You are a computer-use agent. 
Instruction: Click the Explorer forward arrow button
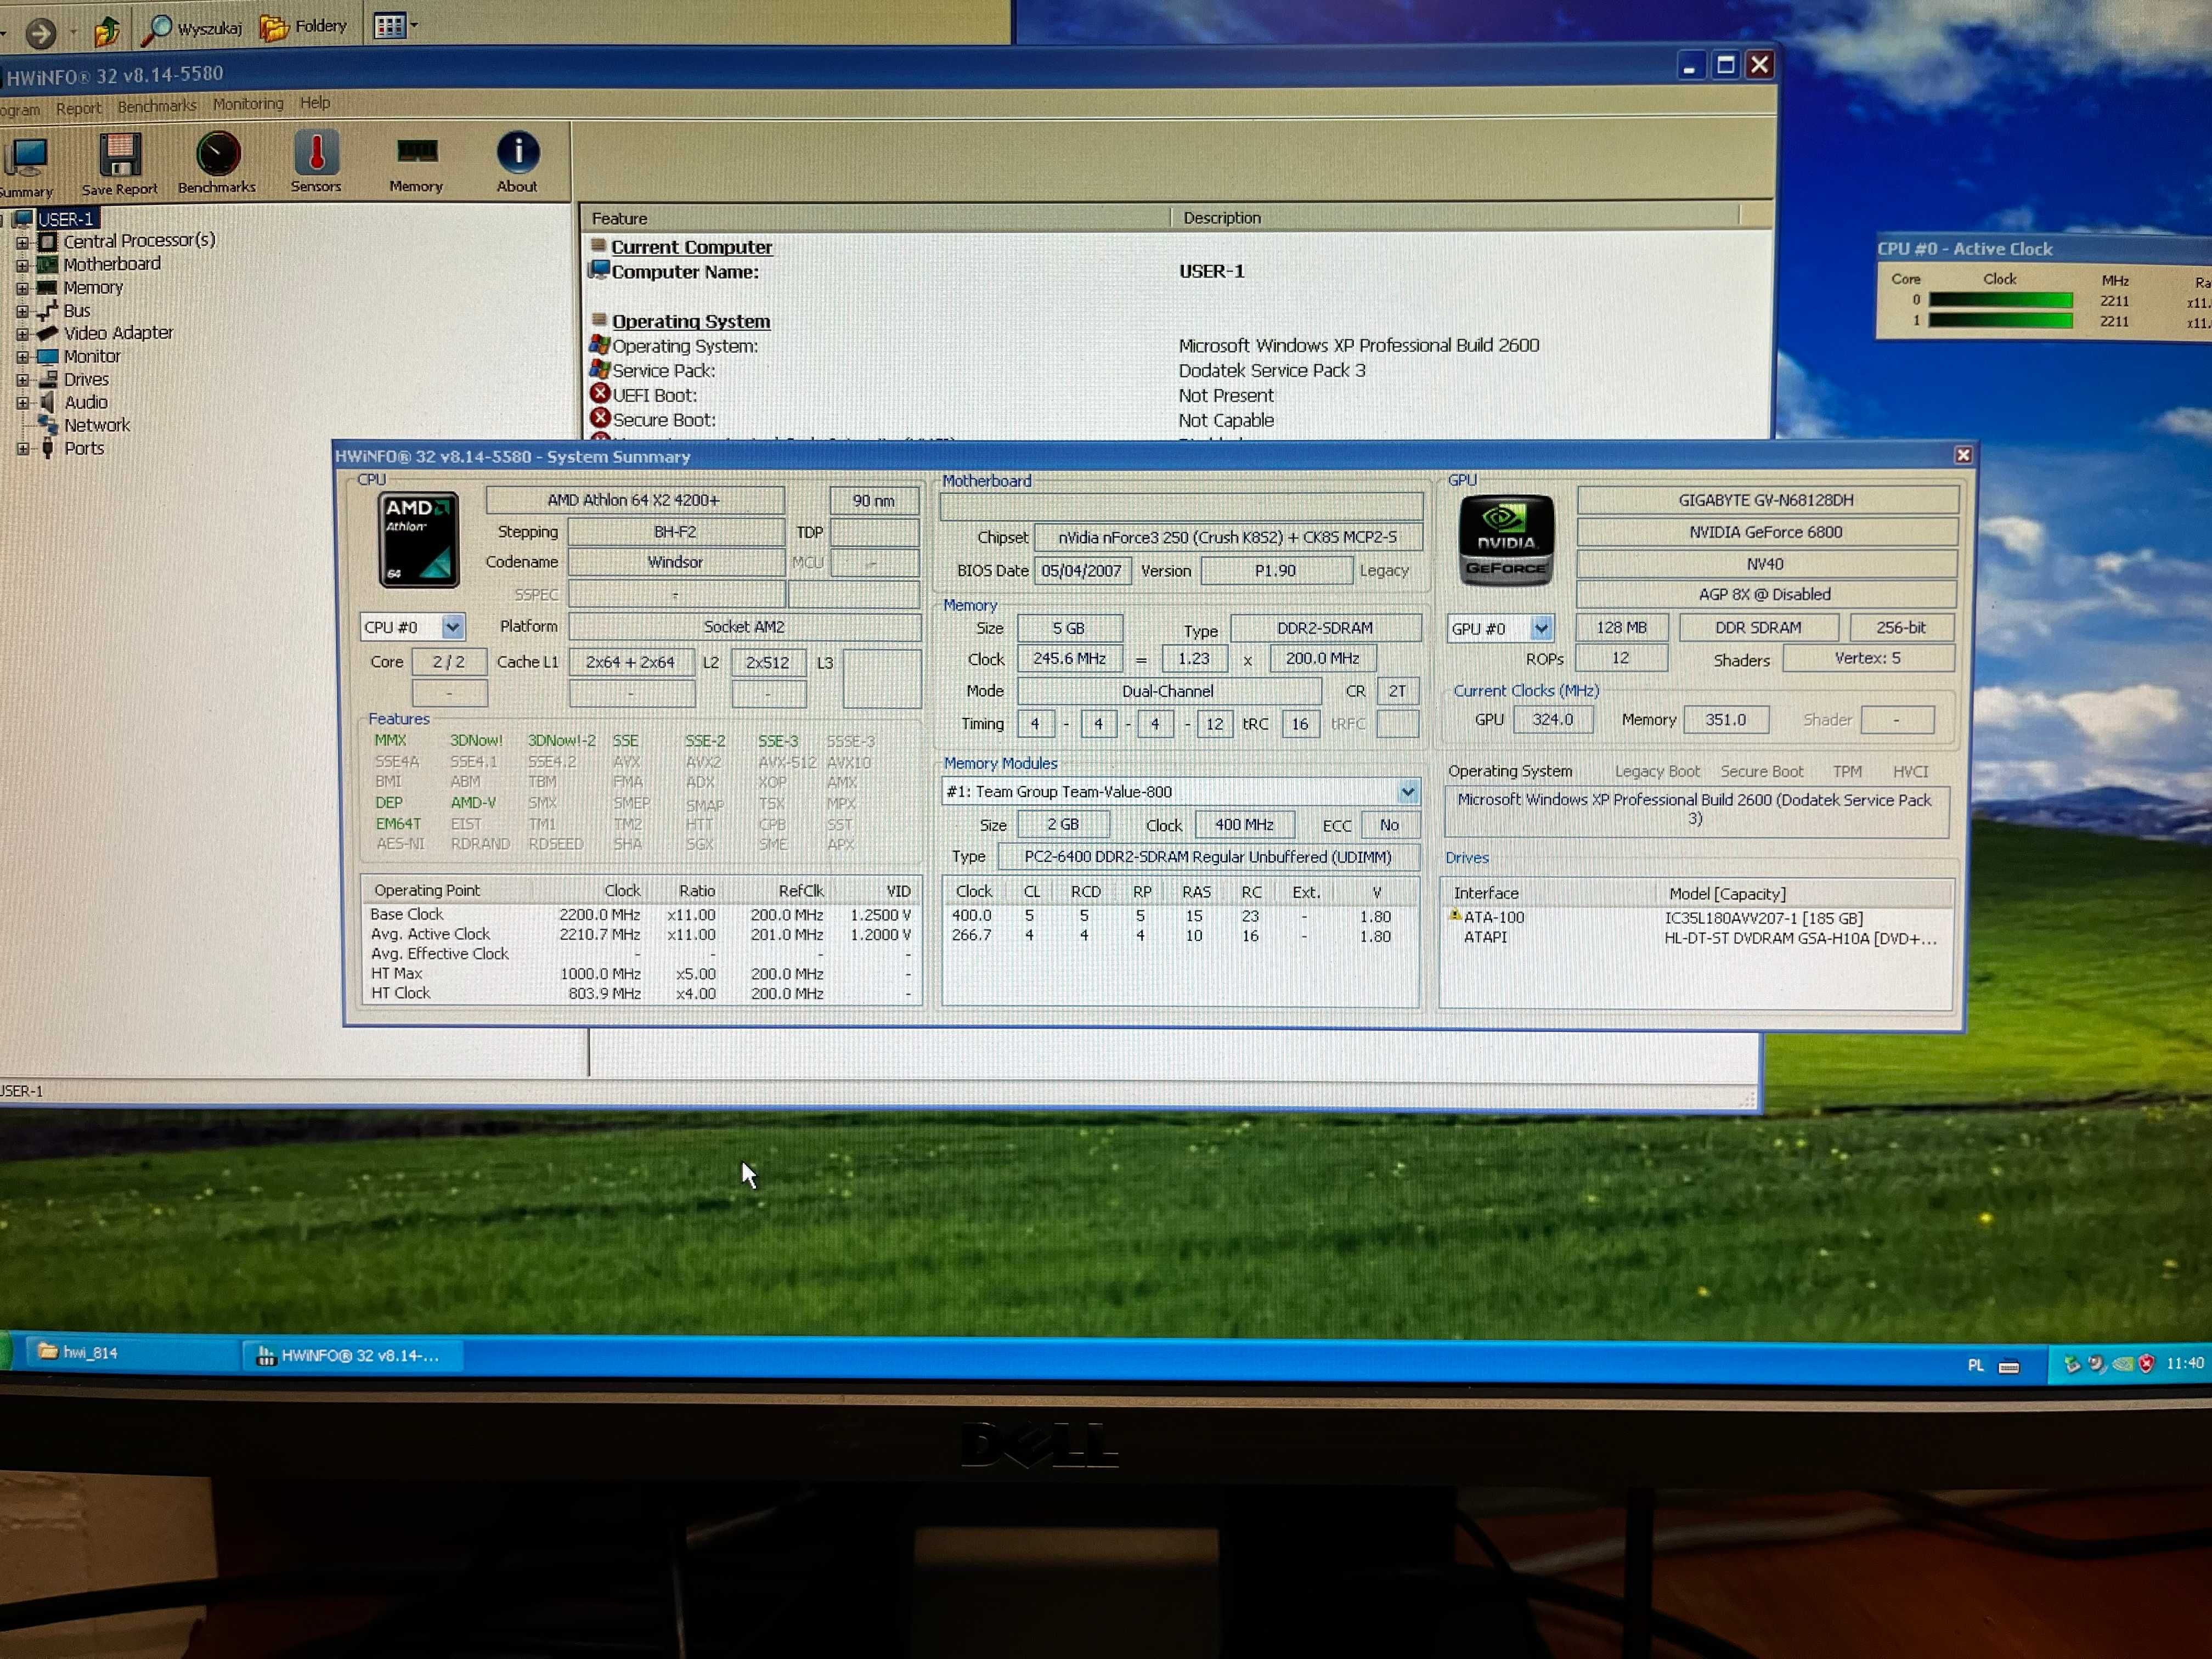(x=41, y=34)
